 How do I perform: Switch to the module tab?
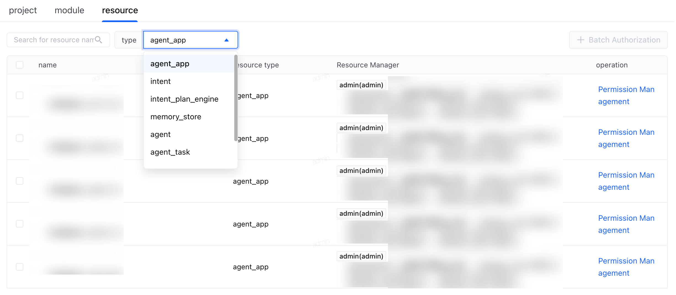click(x=69, y=10)
